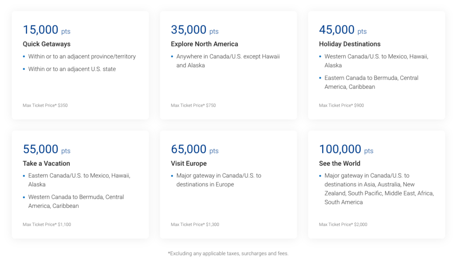Click Max Ticket Price $750 text
Image resolution: width=457 pixels, height=260 pixels.
[x=193, y=106]
